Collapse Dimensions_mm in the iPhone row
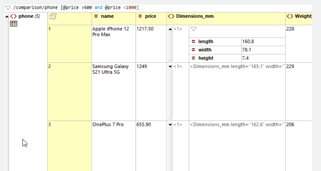This screenshot has height=171, width=321. (170, 29)
